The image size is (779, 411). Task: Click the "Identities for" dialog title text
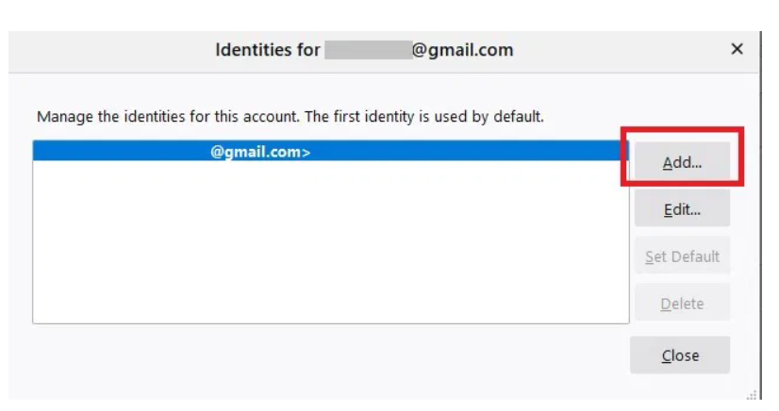(268, 50)
